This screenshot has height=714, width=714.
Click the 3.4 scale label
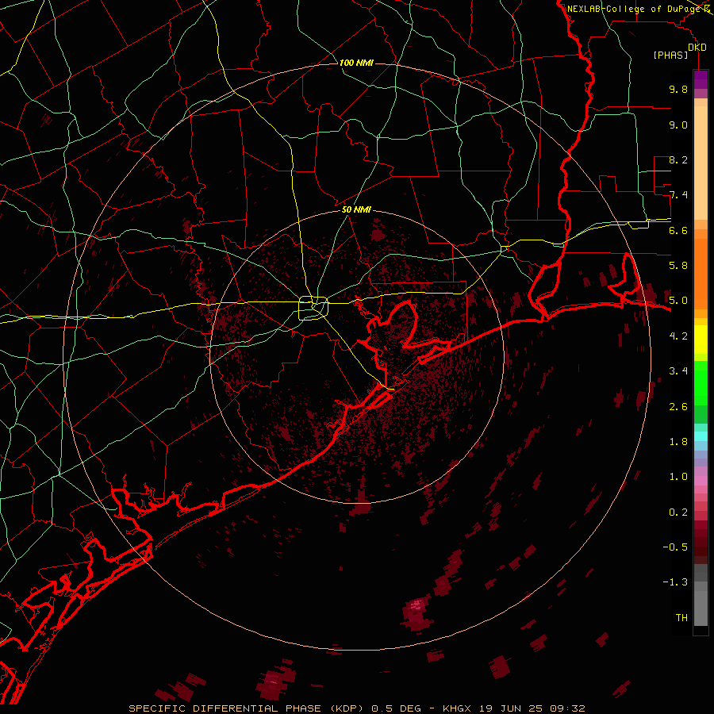pos(678,371)
